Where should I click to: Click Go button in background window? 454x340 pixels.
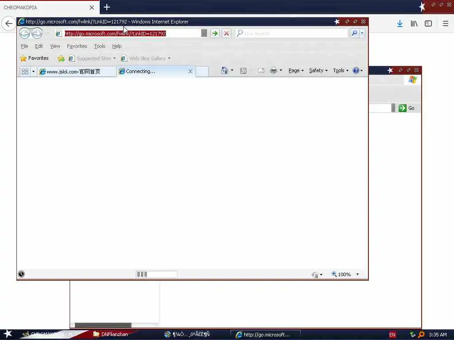(407, 108)
